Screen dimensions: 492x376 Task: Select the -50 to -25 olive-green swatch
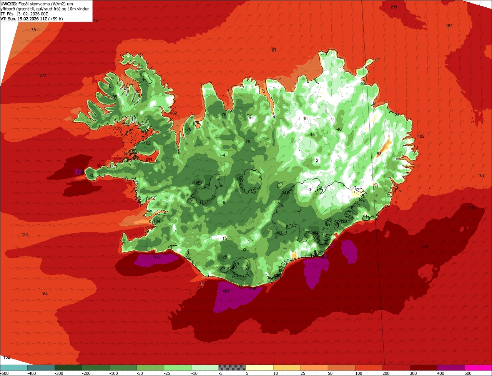click(150, 368)
